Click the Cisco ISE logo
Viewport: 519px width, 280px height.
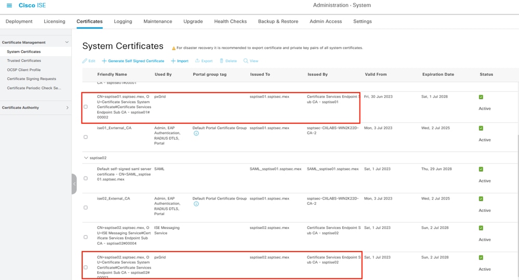32,5
